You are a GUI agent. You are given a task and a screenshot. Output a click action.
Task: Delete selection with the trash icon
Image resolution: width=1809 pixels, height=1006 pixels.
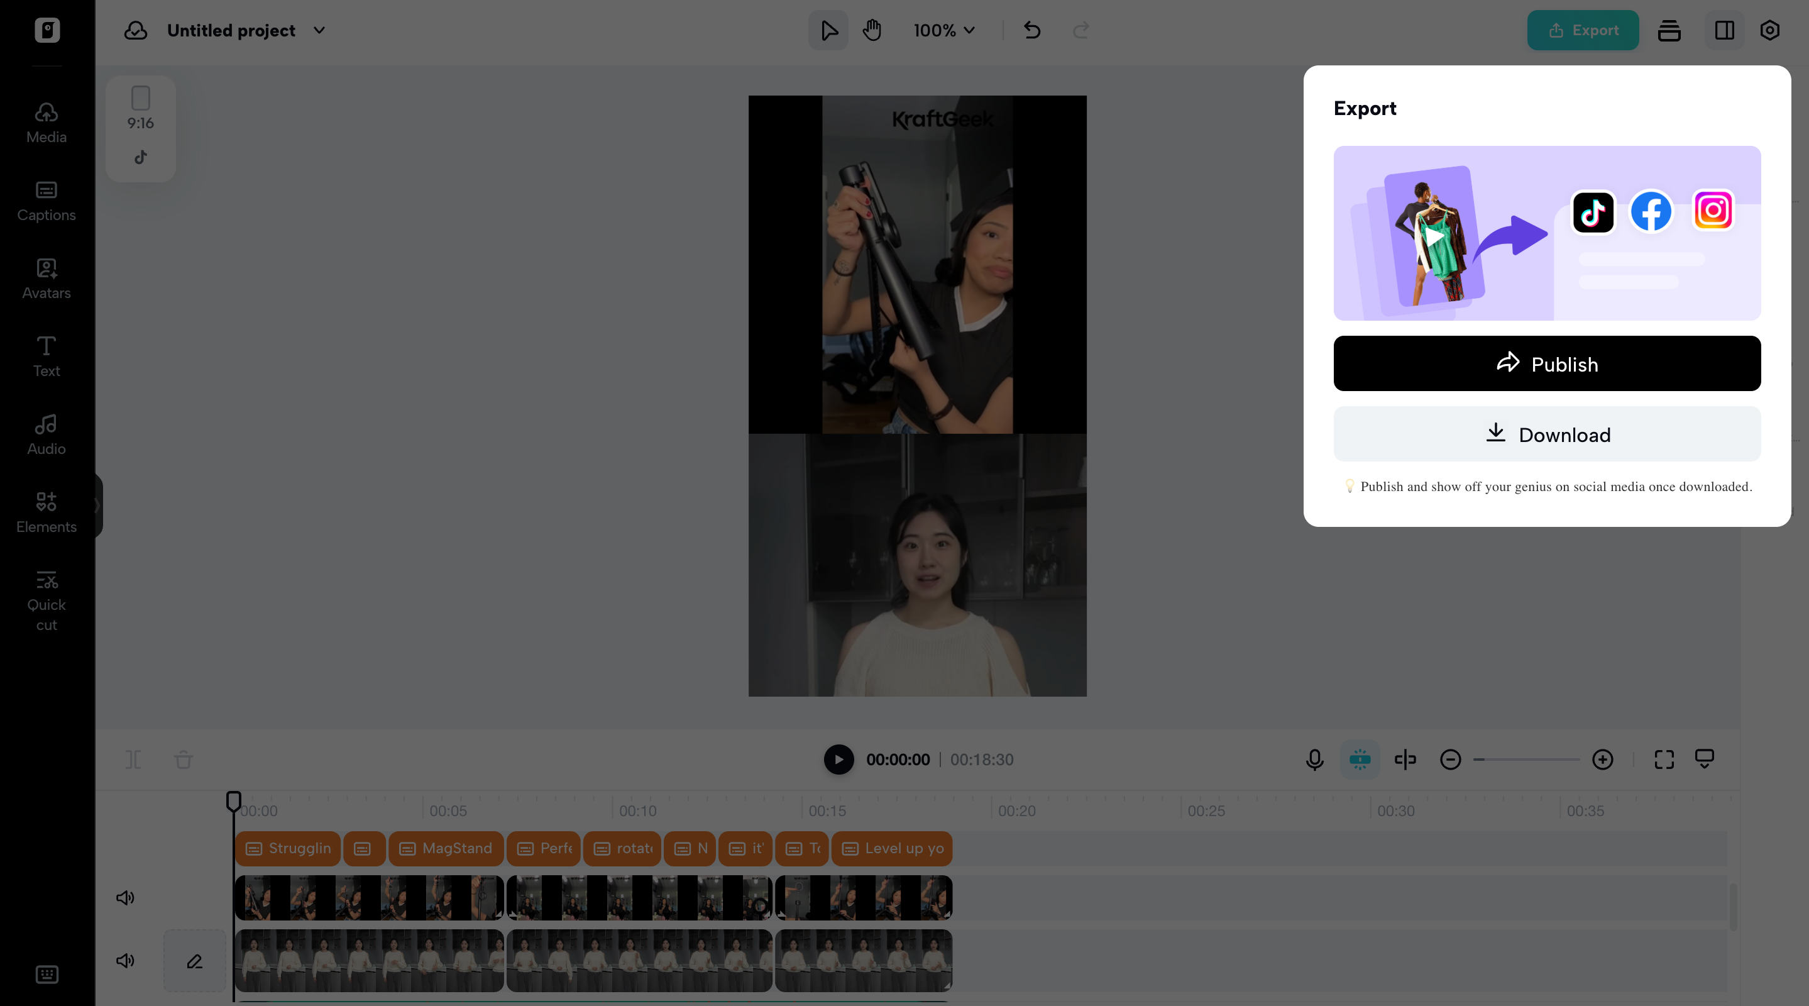[x=184, y=760]
